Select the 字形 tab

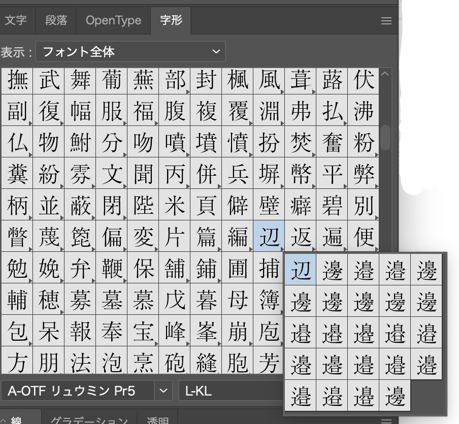click(171, 20)
